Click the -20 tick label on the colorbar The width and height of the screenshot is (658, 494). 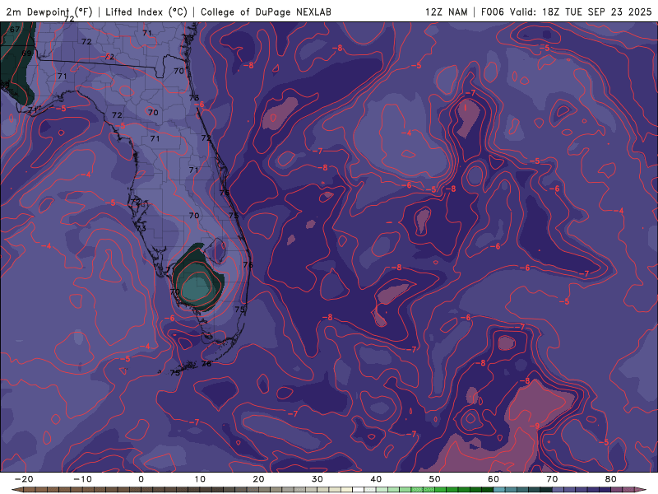24,479
